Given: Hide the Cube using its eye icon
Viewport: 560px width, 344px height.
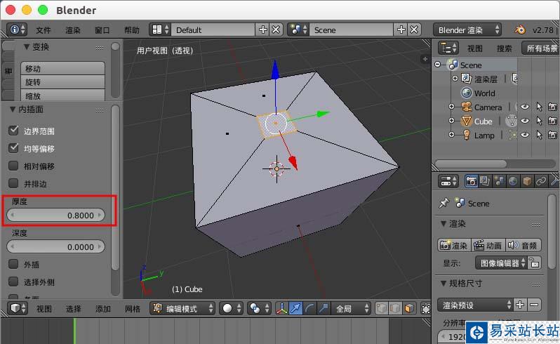Looking at the screenshot, I should pyautogui.click(x=524, y=121).
